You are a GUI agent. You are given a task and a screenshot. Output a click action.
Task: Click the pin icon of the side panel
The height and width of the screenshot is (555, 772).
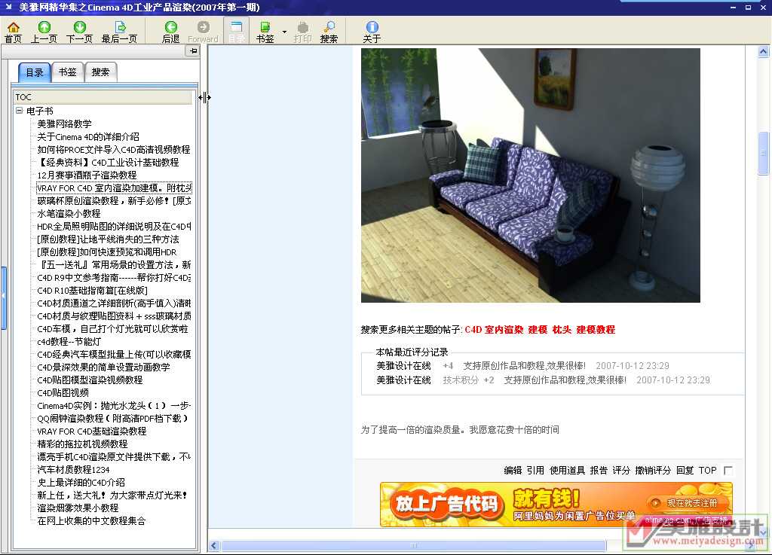(x=193, y=51)
